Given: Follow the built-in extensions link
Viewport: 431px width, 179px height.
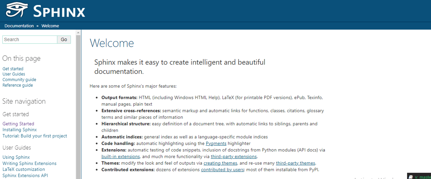Looking at the screenshot, I should [121, 156].
